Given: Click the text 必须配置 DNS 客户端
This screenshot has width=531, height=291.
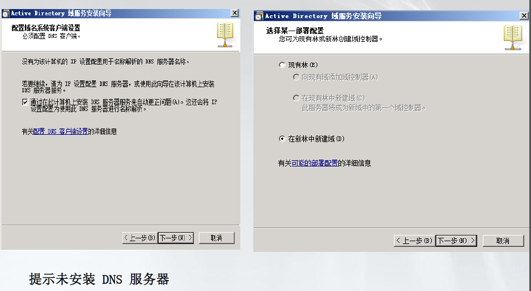Looking at the screenshot, I should coord(52,36).
